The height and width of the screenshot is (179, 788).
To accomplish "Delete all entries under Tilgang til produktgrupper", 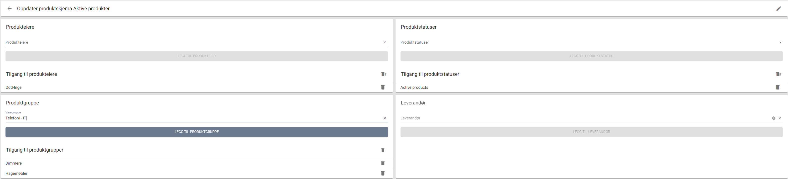I will pos(383,150).
